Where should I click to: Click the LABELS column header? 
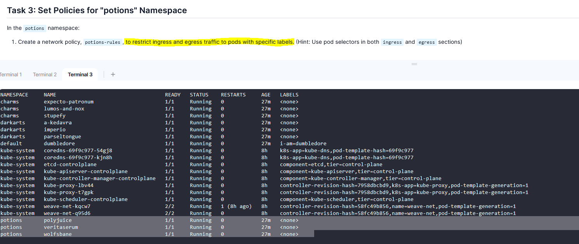289,95
